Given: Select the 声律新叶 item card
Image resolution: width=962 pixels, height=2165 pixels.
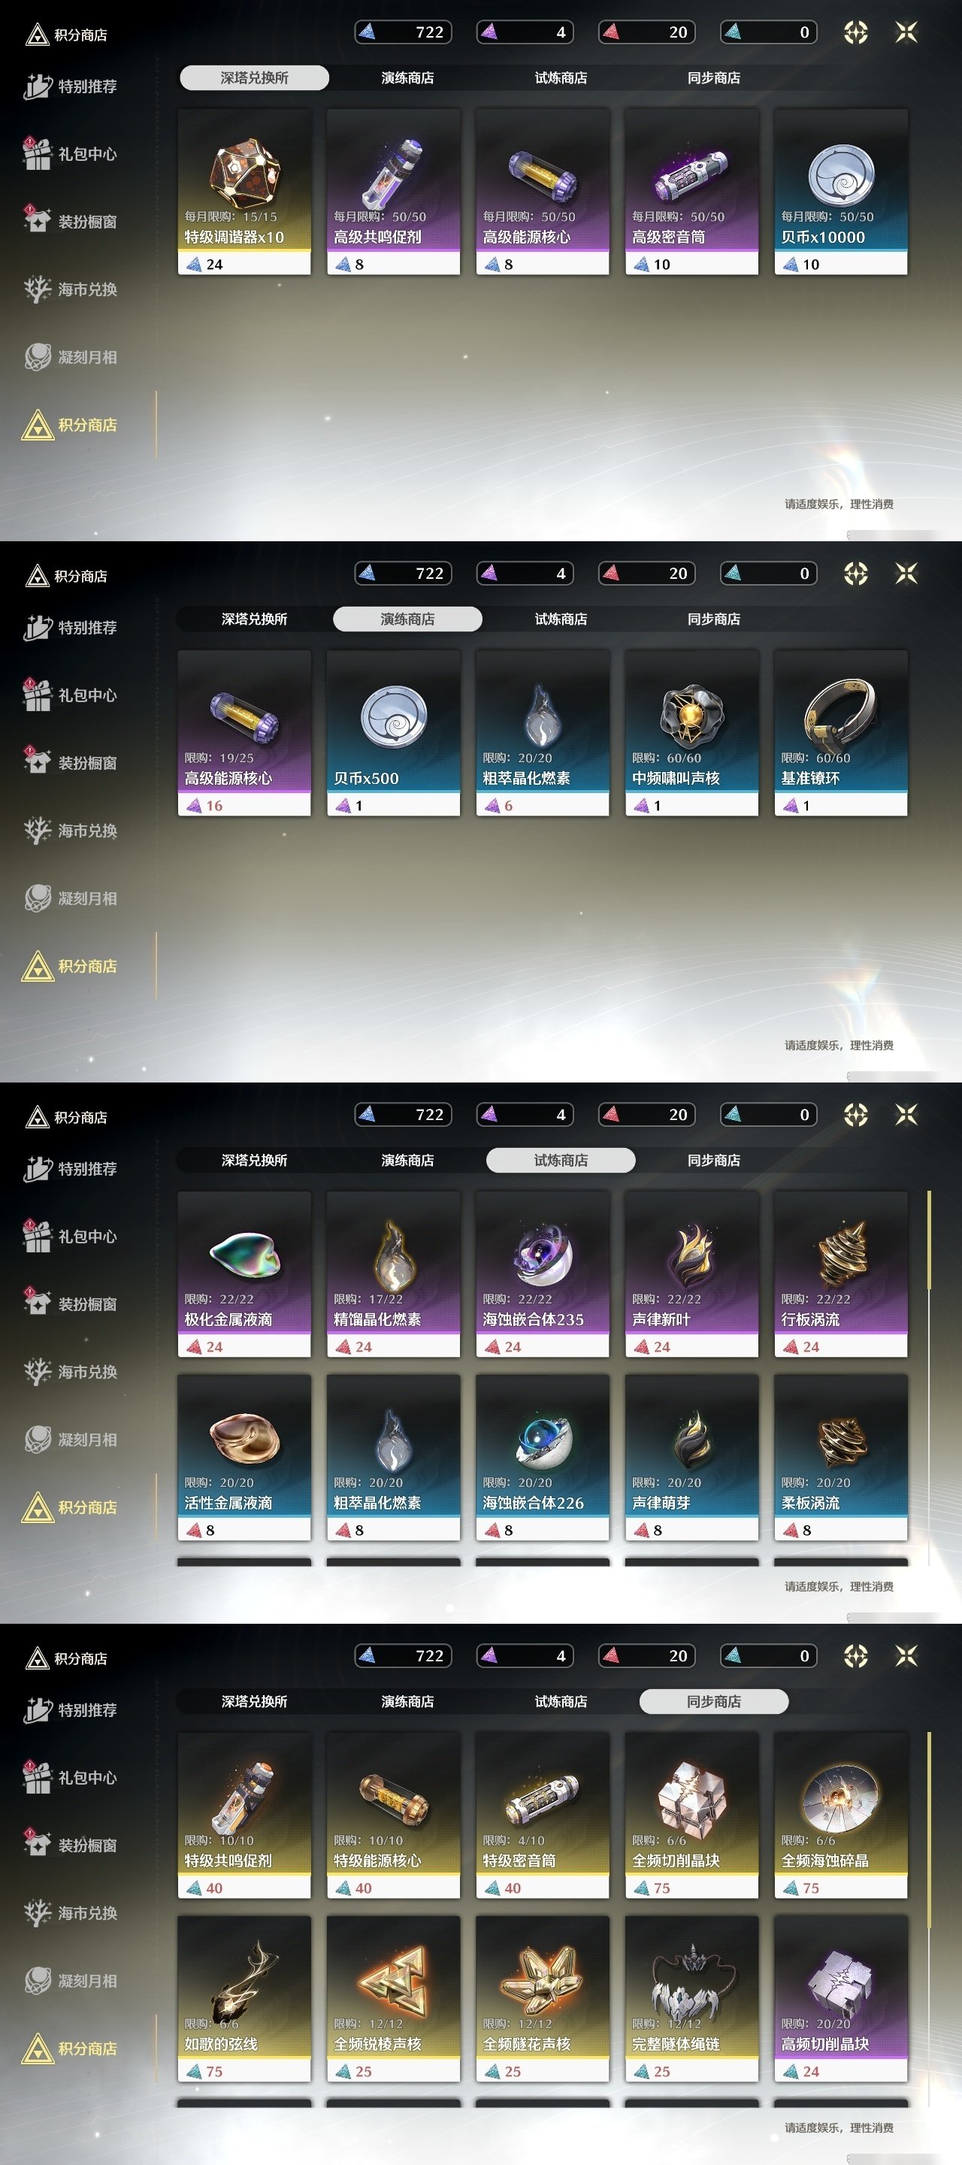Looking at the screenshot, I should click(x=691, y=1274).
